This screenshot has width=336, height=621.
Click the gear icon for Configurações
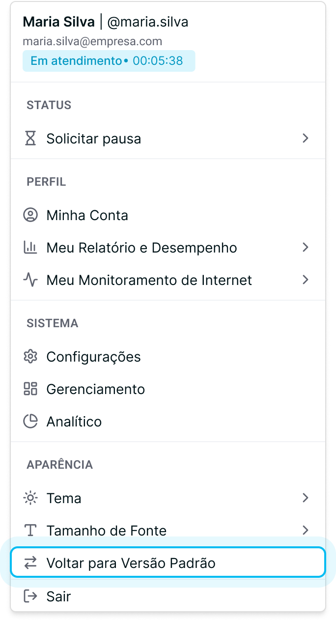point(30,357)
